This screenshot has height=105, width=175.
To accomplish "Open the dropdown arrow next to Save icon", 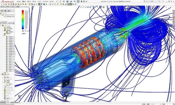I will [69, 1].
